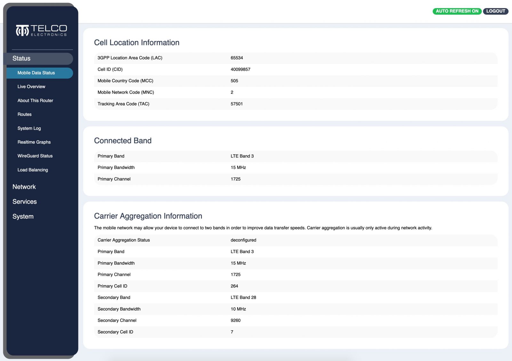
Task: Click the Carrier Aggregation Status deconfigured value
Action: pyautogui.click(x=243, y=240)
